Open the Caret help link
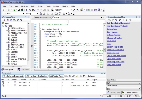Viewport: 142px width, 99px height. 109,44
